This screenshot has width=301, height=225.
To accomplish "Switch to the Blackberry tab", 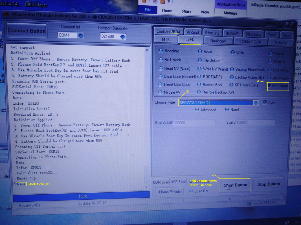I will pos(253,34).
